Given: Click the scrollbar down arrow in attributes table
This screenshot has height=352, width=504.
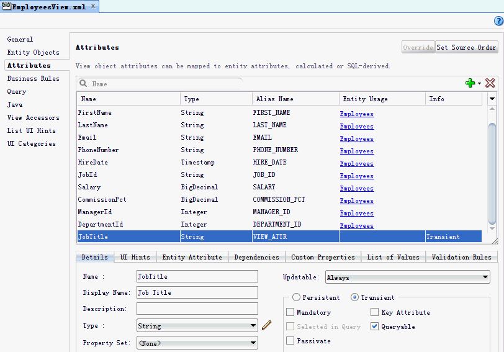Looking at the screenshot, I should [x=492, y=228].
